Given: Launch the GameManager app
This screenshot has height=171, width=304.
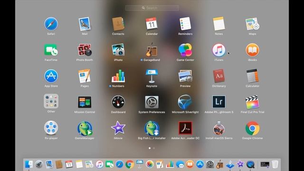Looking at the screenshot, I should tap(85, 128).
